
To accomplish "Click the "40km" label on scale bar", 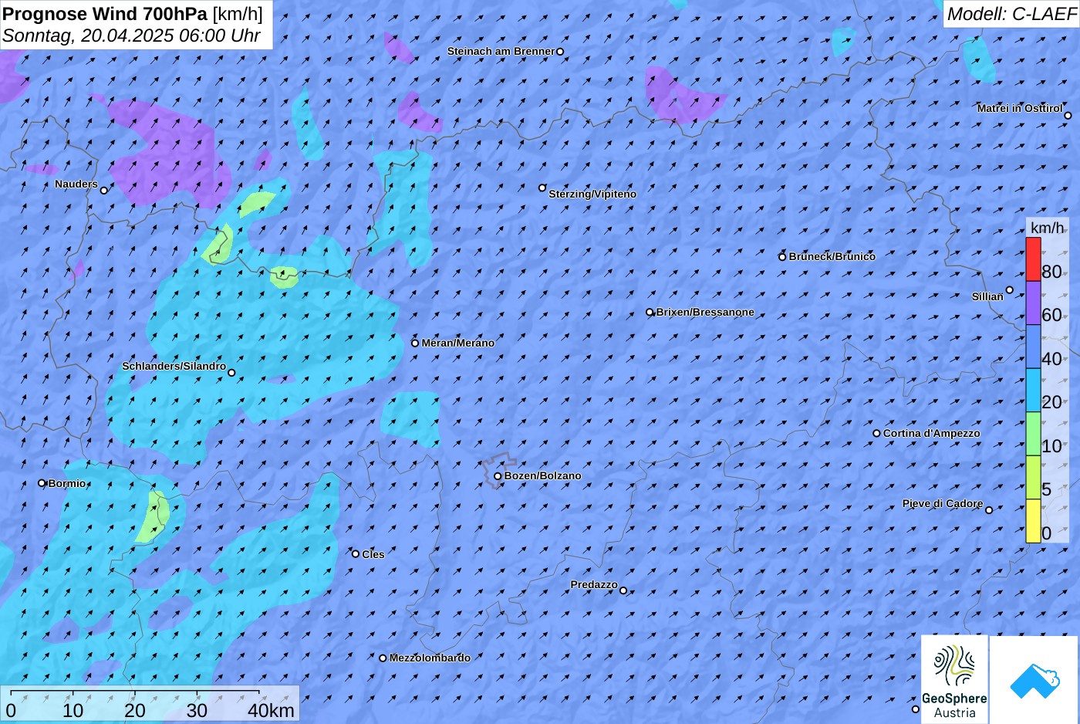I will click(x=271, y=710).
